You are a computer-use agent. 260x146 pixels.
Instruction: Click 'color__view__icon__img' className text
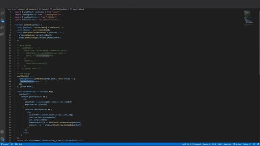(58, 115)
